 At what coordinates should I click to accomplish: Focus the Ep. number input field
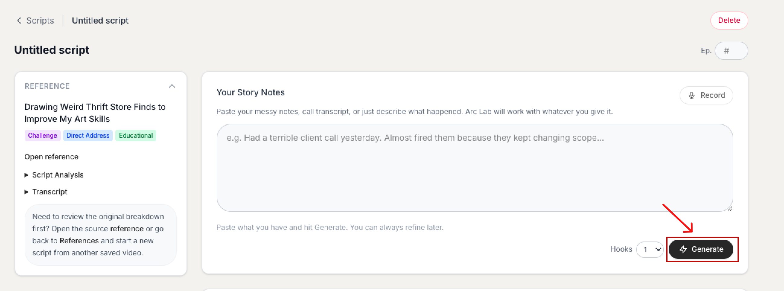731,51
